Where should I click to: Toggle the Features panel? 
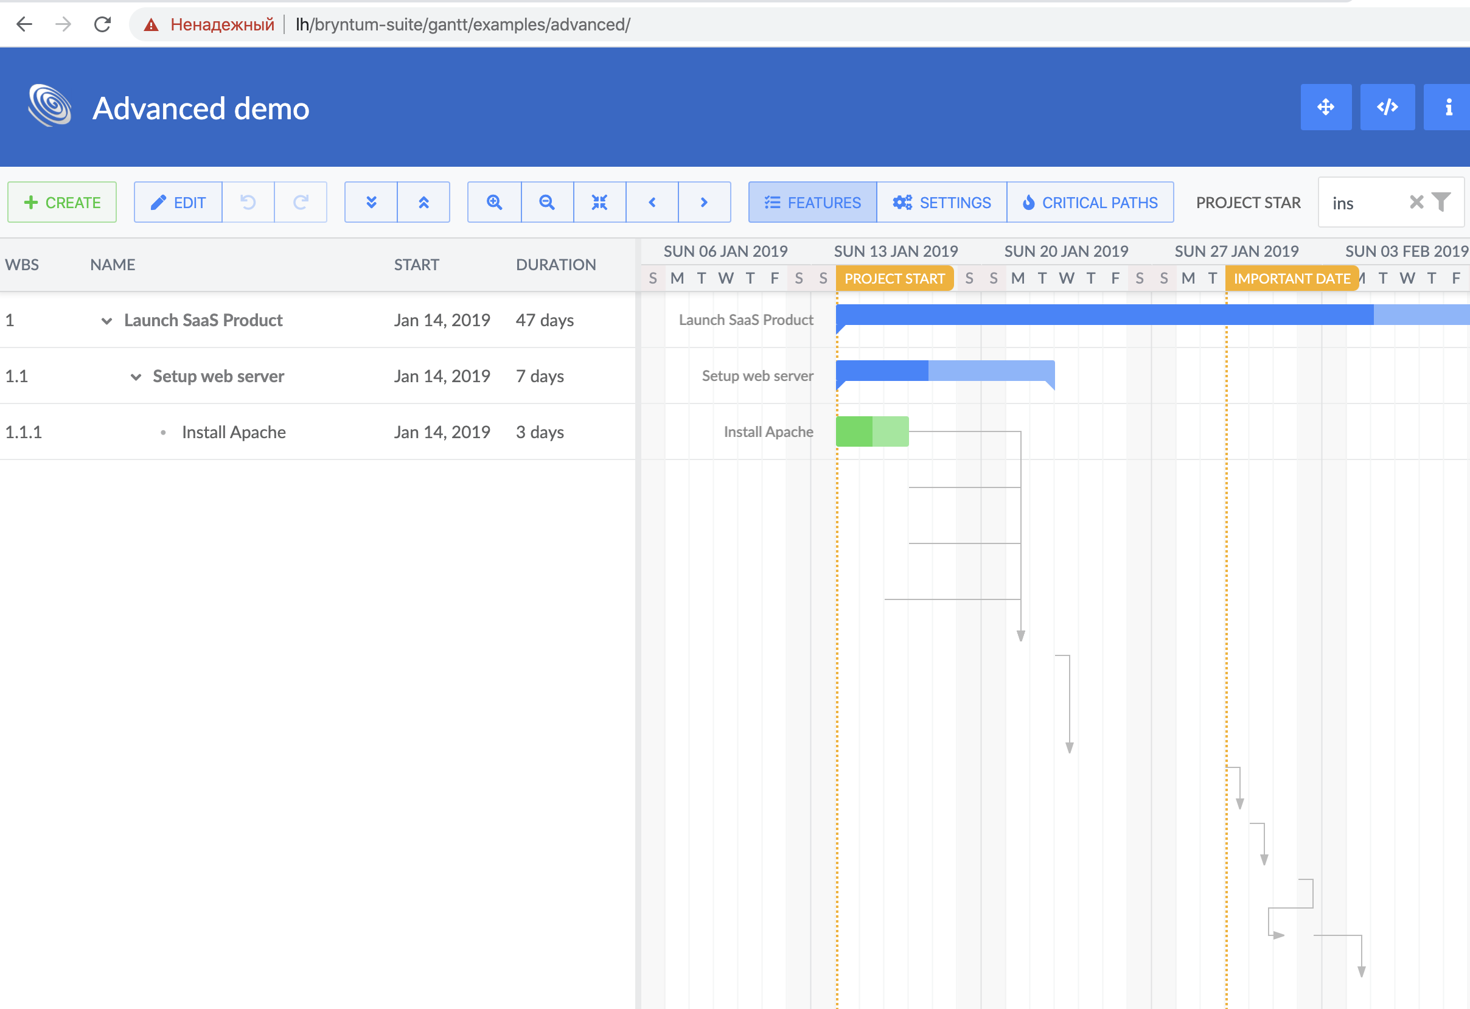(x=812, y=202)
